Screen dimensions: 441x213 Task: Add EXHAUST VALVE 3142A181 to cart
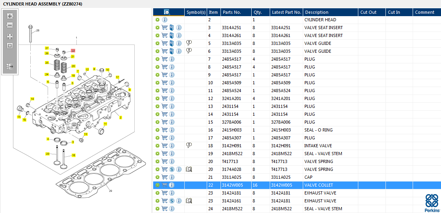[165, 193]
